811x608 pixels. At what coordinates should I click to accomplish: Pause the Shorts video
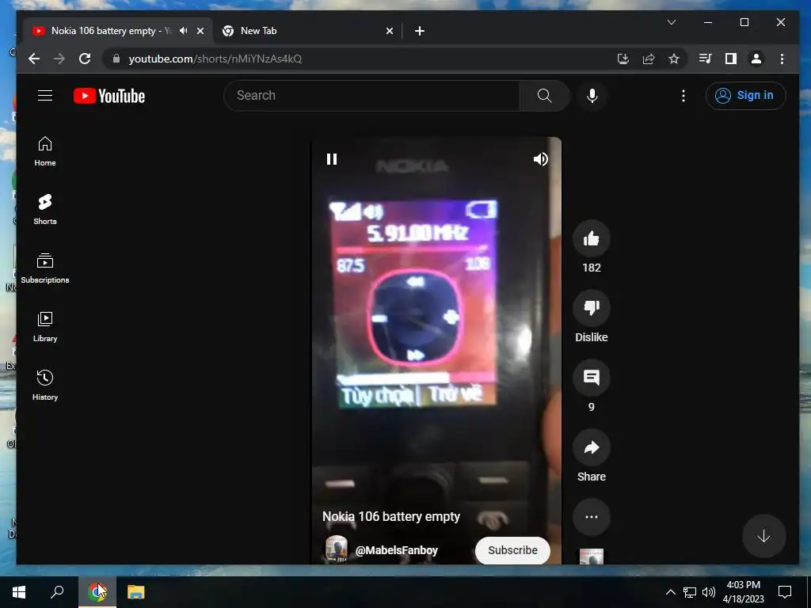click(x=332, y=159)
